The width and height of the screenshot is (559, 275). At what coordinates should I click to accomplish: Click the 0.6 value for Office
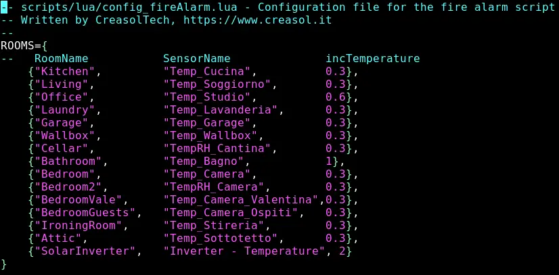pos(336,97)
